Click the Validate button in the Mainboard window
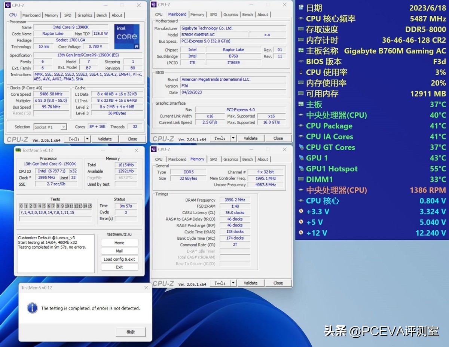Screen dimensions: 449x347 click(250, 138)
